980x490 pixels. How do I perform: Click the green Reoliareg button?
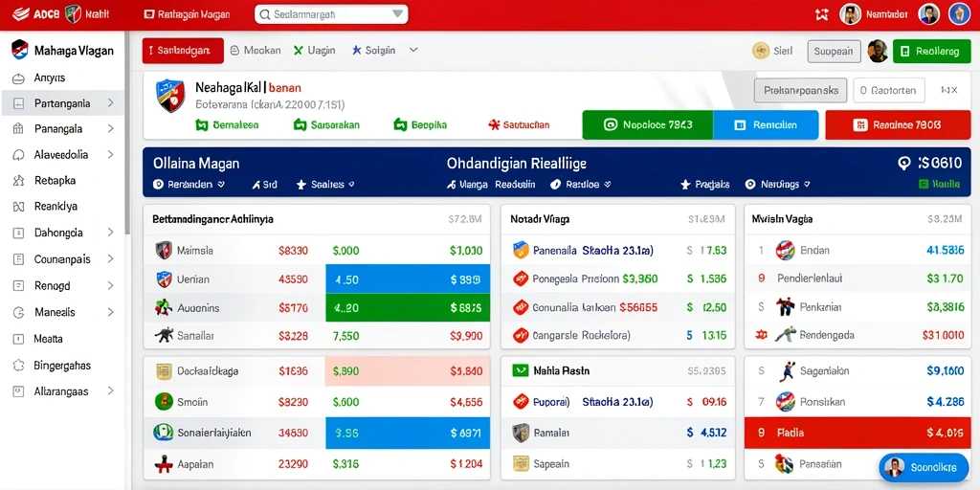(x=931, y=52)
